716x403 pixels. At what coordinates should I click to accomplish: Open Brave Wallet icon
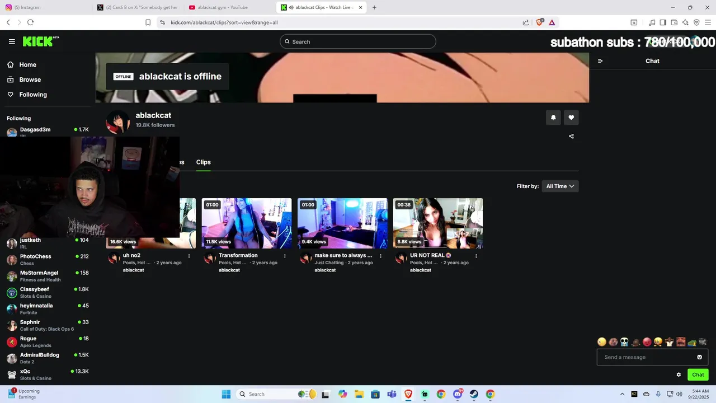tap(674, 22)
